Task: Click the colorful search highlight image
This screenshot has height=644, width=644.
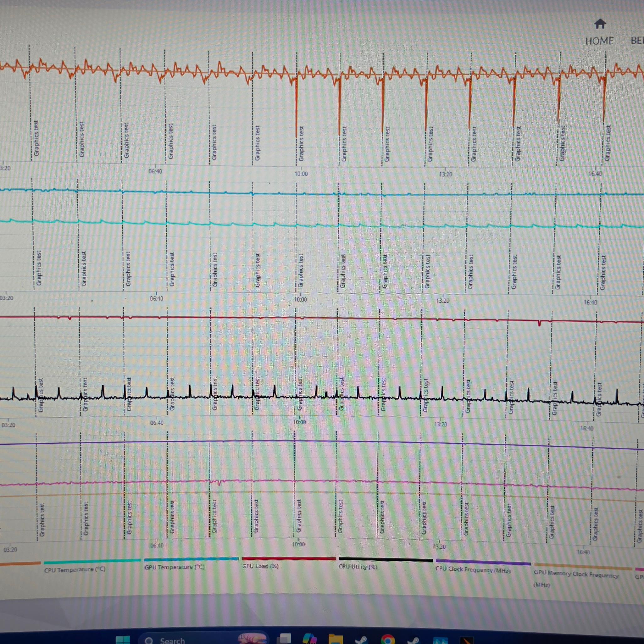Action: (x=252, y=638)
